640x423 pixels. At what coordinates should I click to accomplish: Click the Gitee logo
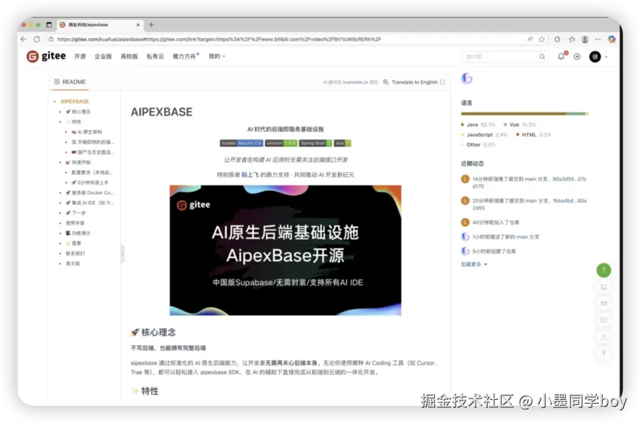[x=46, y=56]
